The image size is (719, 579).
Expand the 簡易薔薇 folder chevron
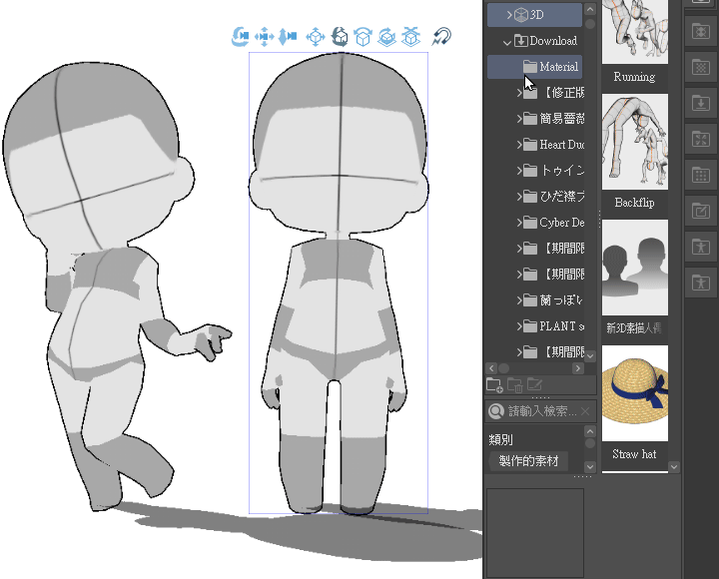pos(519,119)
